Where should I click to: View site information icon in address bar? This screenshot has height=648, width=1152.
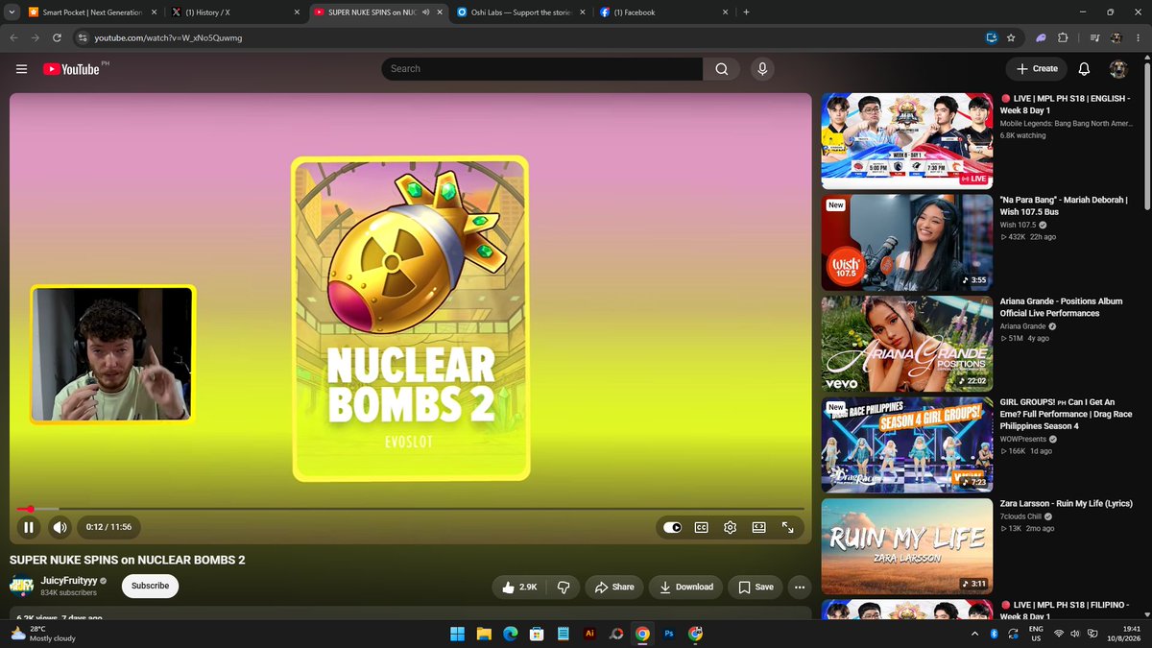pyautogui.click(x=83, y=37)
